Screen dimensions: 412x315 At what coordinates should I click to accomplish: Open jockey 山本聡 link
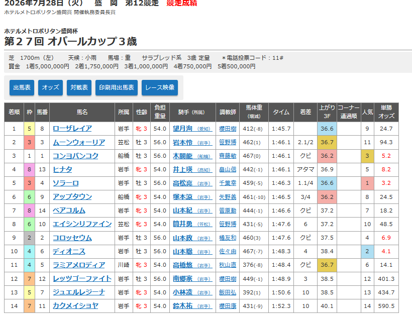pos(192,251)
